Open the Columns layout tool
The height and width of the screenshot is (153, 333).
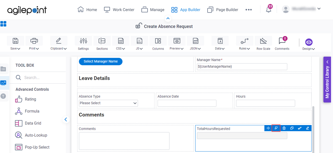158,41
